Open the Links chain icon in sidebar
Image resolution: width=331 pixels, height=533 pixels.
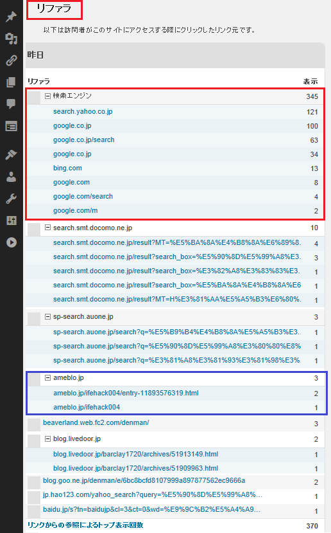point(11,60)
